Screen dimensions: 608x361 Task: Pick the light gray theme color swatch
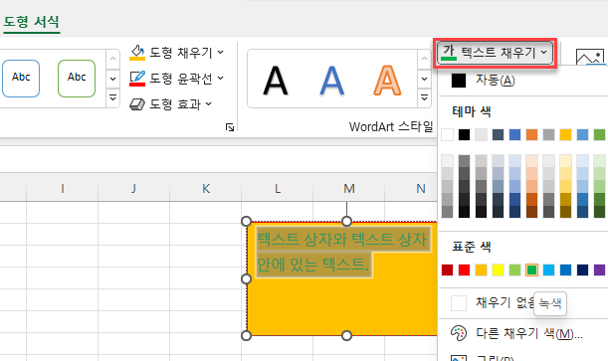[481, 135]
